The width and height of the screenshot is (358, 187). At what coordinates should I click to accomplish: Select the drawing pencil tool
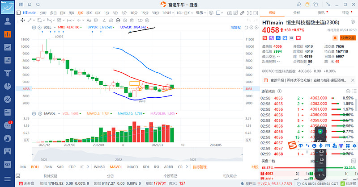242,13
